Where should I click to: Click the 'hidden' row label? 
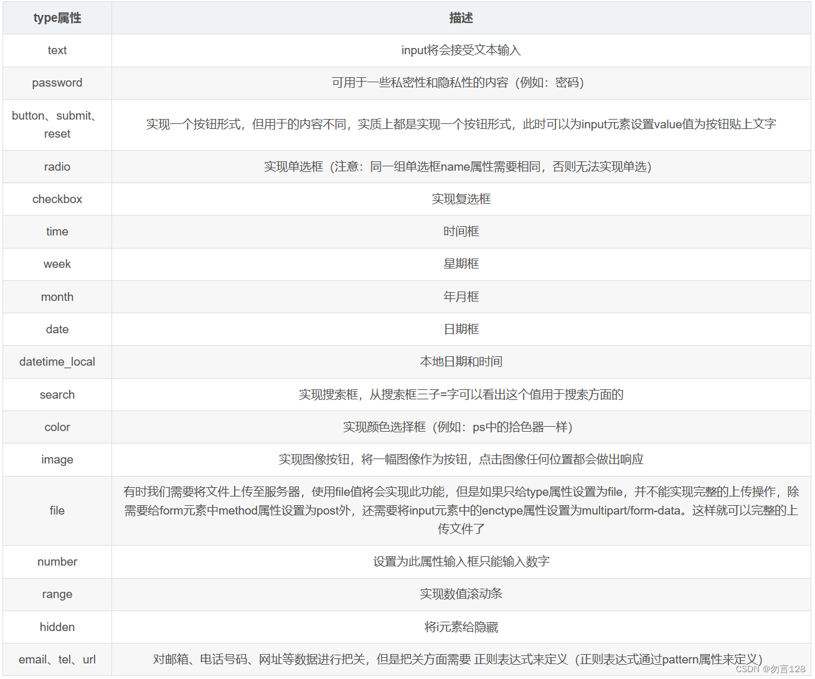[57, 627]
